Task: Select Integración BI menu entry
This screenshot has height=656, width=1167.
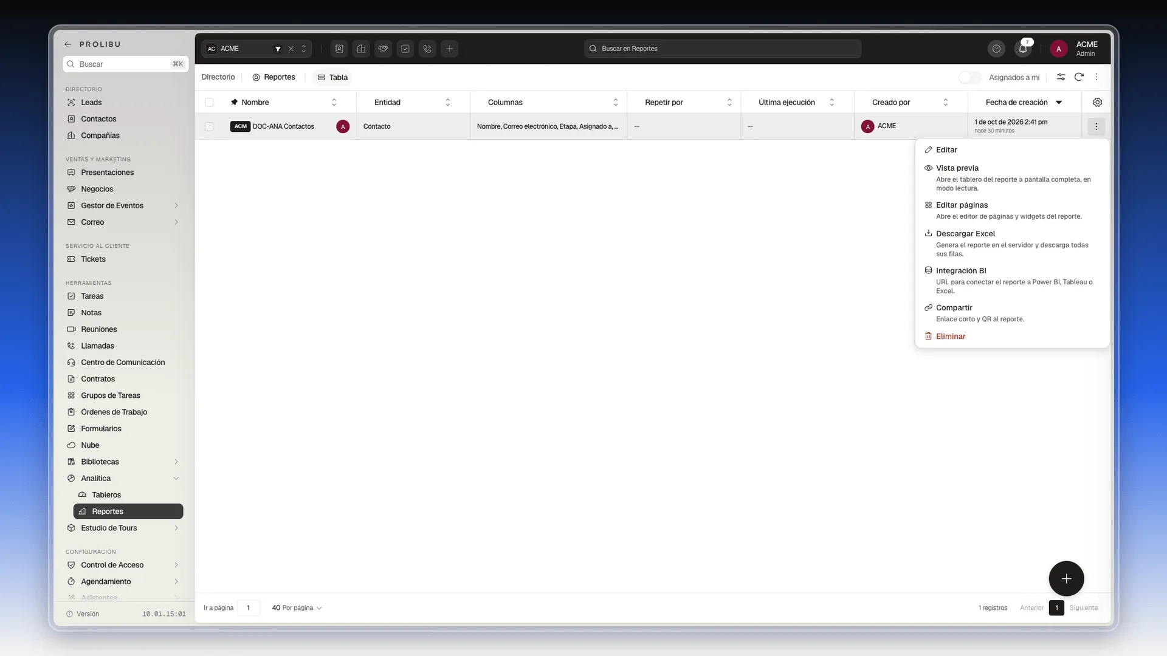Action: [x=1012, y=280]
